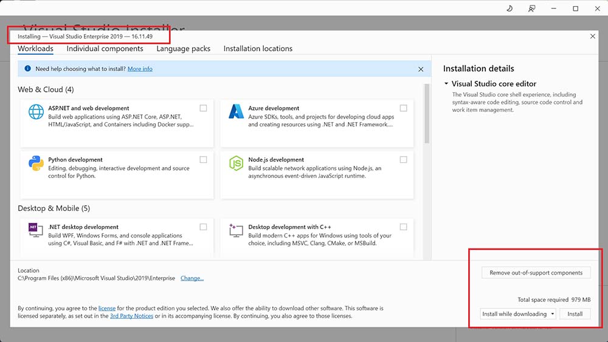This screenshot has height=342, width=608.
Task: Check the Python development workload
Action: click(203, 160)
